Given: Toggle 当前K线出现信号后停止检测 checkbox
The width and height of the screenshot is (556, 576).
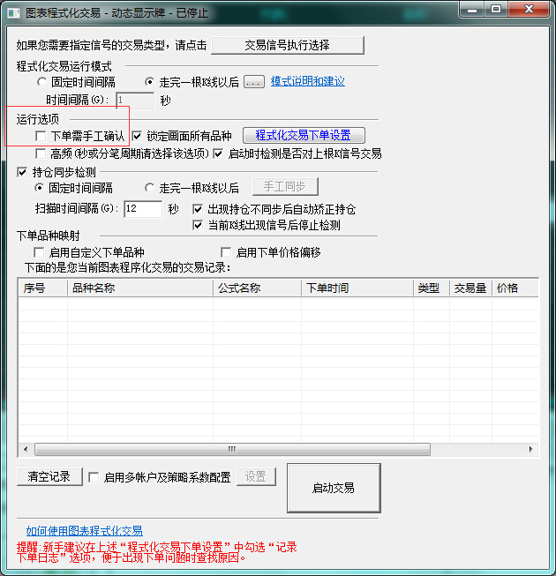Looking at the screenshot, I should (198, 225).
